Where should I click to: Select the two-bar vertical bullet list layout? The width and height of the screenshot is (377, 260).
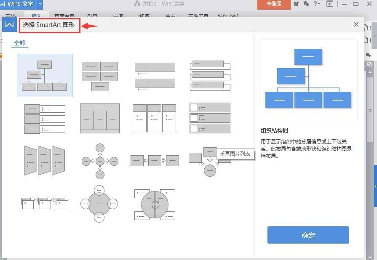[x=155, y=77]
